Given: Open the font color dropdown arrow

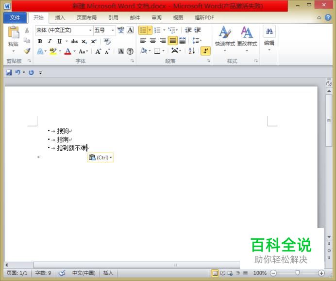Looking at the screenshot, I should click(75, 51).
